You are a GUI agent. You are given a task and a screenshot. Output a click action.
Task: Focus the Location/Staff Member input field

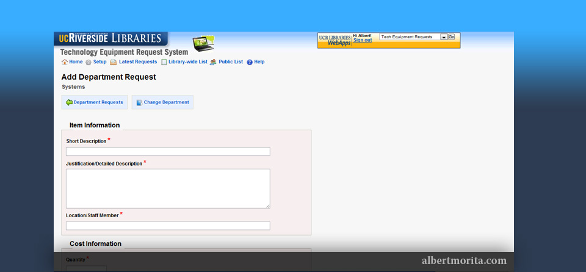coord(168,226)
